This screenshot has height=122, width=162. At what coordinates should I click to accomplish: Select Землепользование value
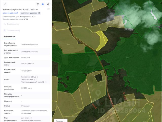click(29, 52)
